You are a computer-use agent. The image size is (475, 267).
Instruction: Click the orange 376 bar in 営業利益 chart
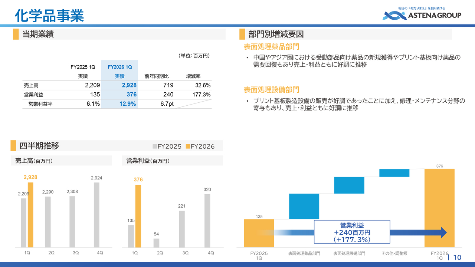tap(138, 216)
